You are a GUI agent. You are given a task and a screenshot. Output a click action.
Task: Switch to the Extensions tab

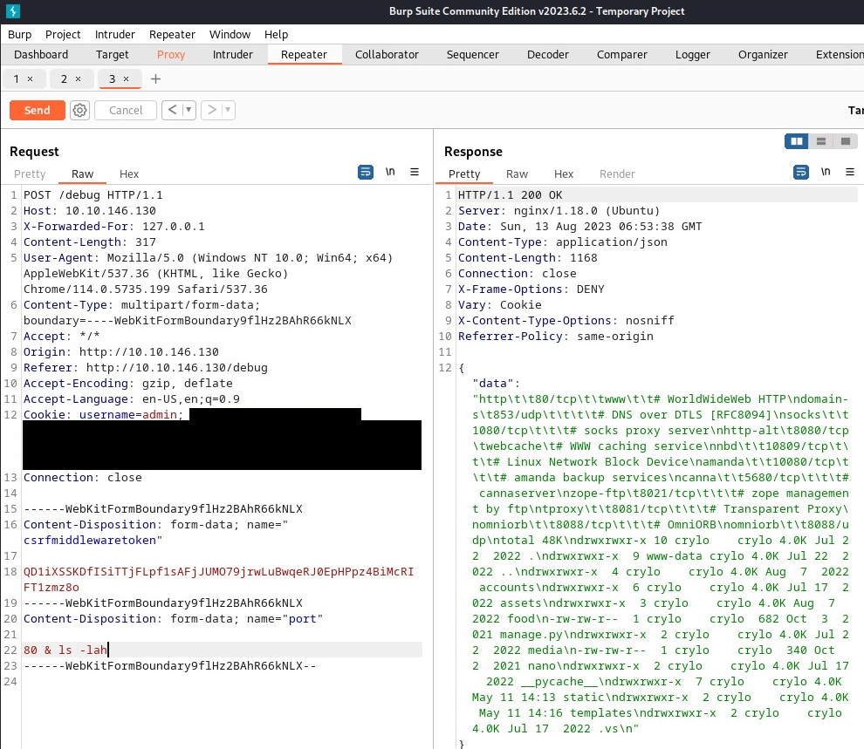[840, 54]
